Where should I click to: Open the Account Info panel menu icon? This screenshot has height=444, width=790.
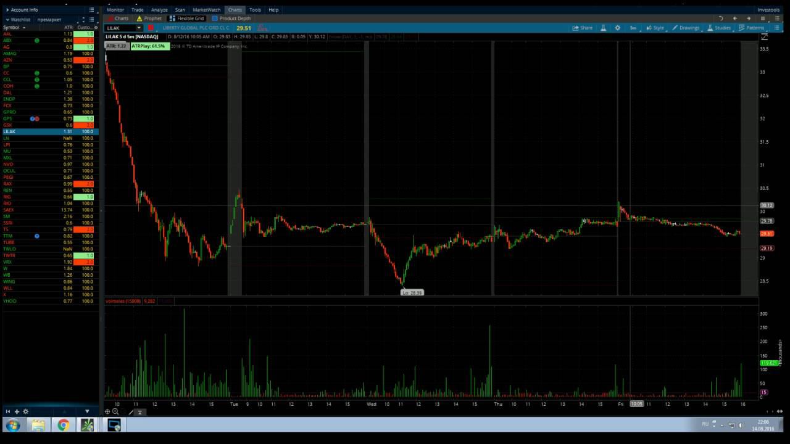pos(91,10)
